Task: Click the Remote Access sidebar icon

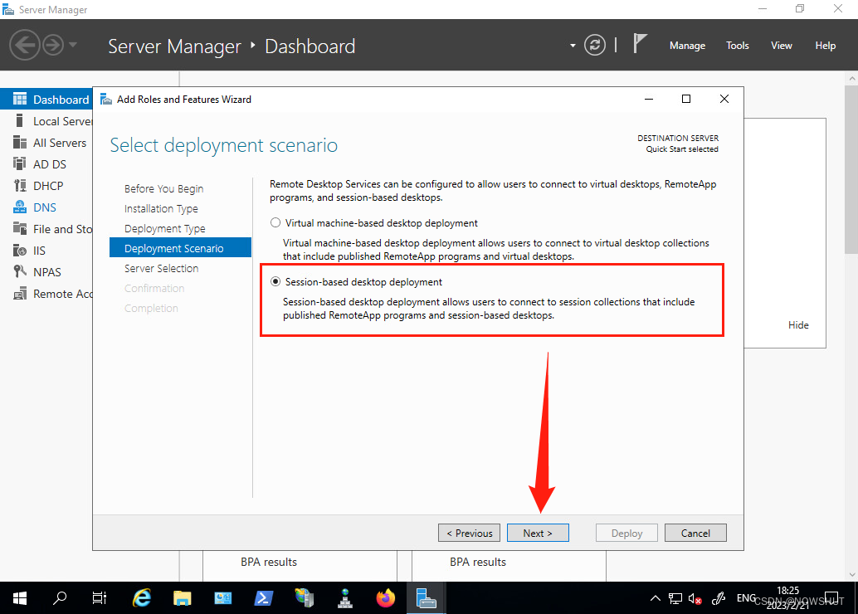Action: click(20, 294)
